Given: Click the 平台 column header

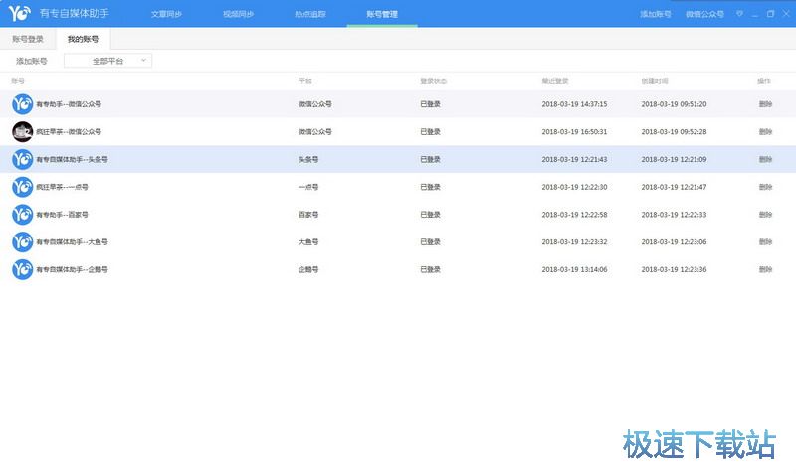Looking at the screenshot, I should [305, 81].
